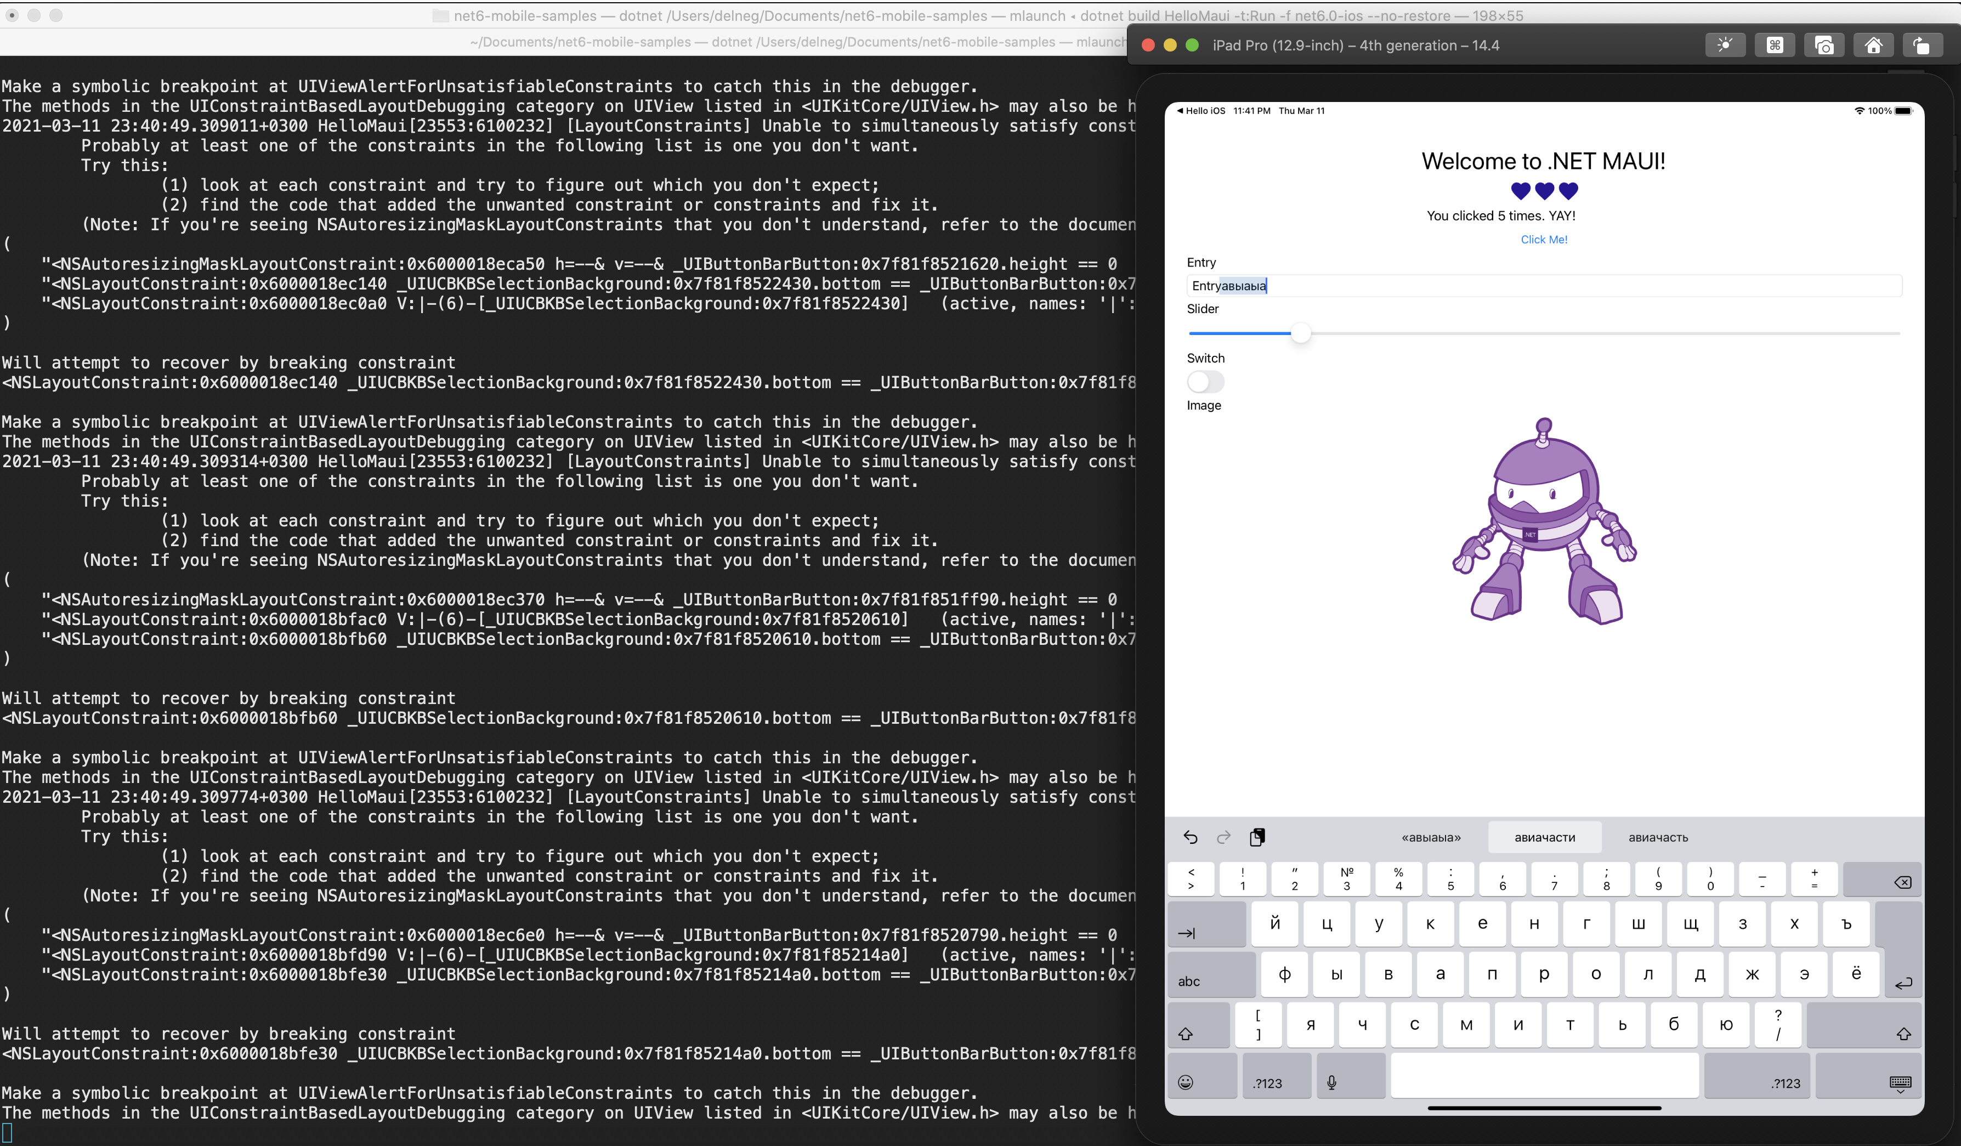The width and height of the screenshot is (1961, 1146).
Task: Return to Hello iOS via the back breadcrumb
Action: pyautogui.click(x=1201, y=110)
